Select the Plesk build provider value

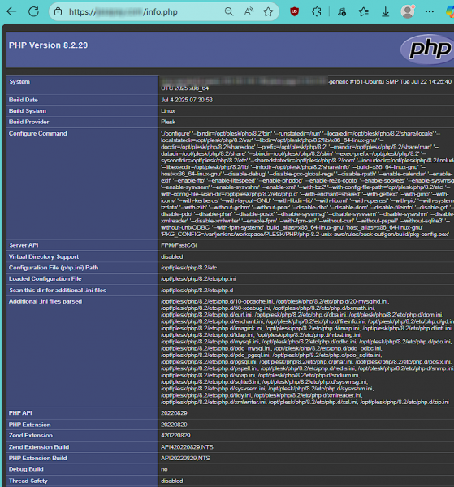point(168,122)
